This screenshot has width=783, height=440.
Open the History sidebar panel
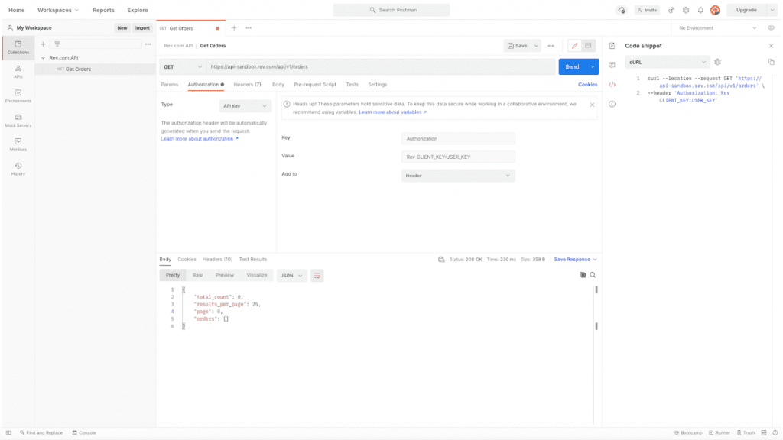pos(18,169)
